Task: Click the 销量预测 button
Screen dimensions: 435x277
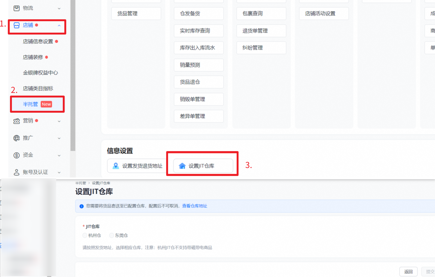Action: pyautogui.click(x=199, y=65)
